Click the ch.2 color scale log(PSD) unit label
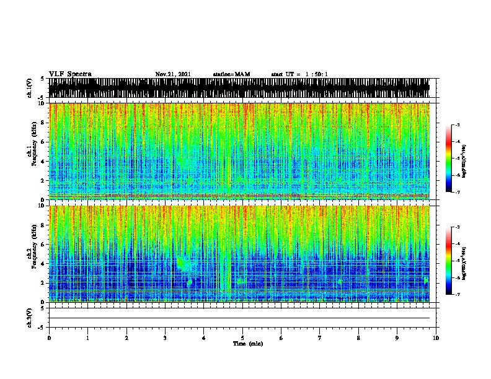Image resolution: width=491 pixels, height=379 pixels. (x=464, y=263)
